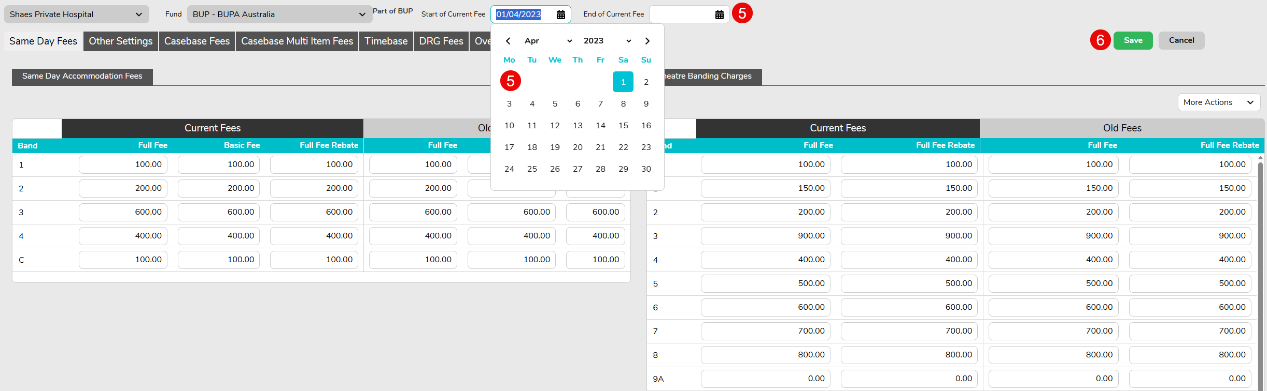The image size is (1267, 391).
Task: Click the theatre banding table vertical scrollbar
Action: click(1260, 259)
